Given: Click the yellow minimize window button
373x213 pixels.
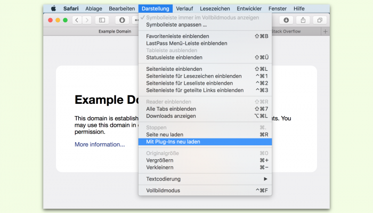Looking at the screenshot, I should coord(58,20).
